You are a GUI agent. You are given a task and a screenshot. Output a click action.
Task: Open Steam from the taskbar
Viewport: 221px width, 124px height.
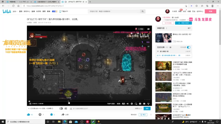[x=93, y=122]
